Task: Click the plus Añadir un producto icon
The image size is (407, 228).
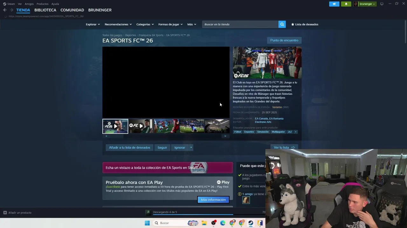Action: 5,212
